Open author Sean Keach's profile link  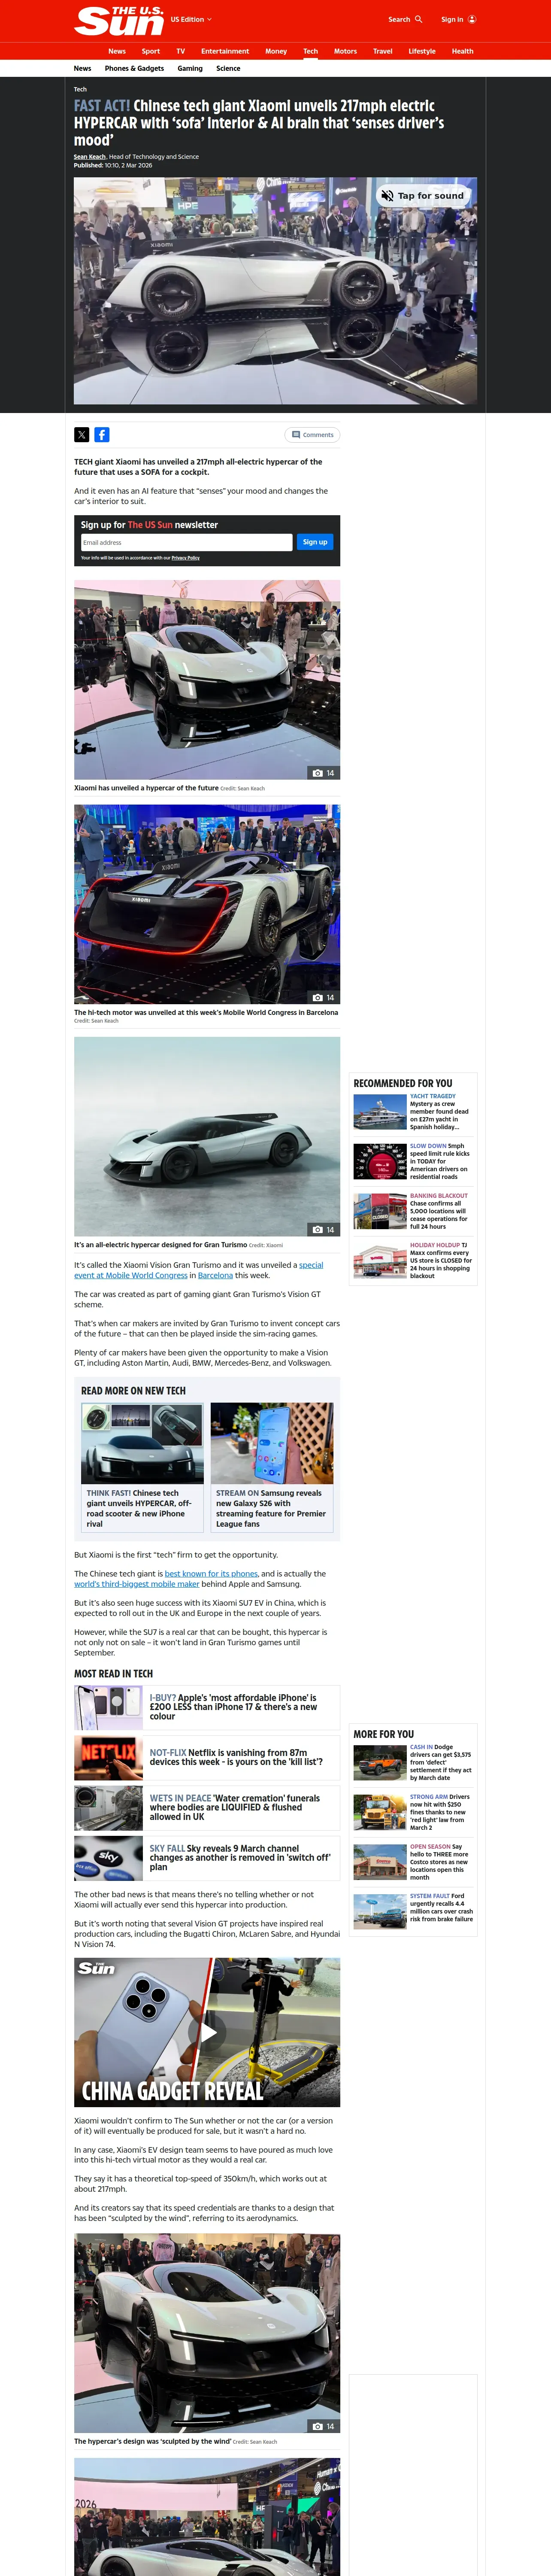coord(90,157)
